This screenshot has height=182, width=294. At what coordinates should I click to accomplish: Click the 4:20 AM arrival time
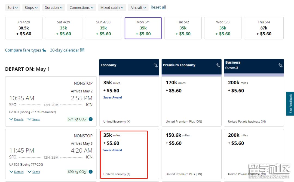[x=82, y=150]
